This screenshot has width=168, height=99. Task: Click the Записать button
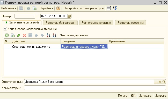[145, 96]
